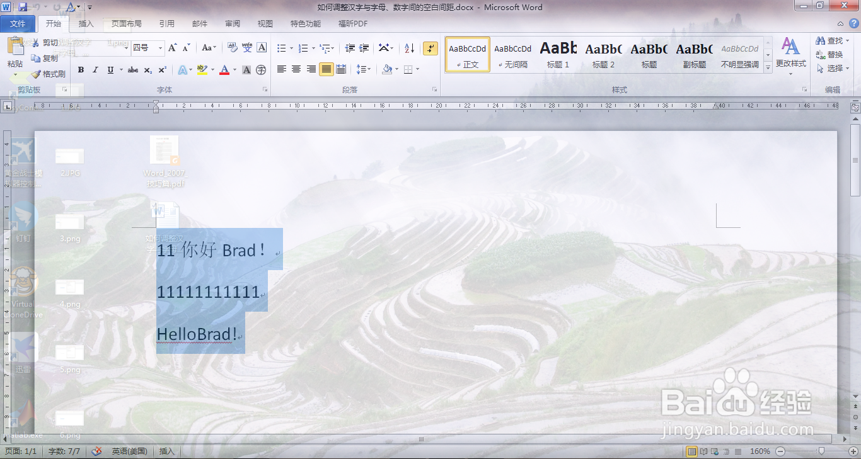
Task: Click the Cut (剪切) scissors button
Action: click(45, 43)
